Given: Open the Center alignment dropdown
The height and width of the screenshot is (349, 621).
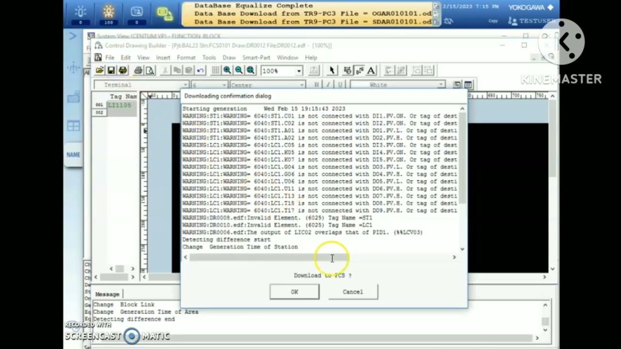Looking at the screenshot, I should [x=301, y=85].
